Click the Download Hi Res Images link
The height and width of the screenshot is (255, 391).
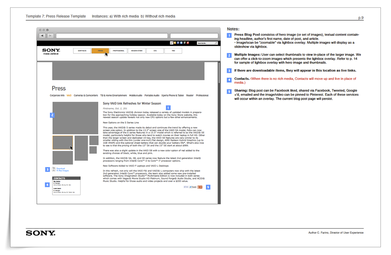[63, 169]
